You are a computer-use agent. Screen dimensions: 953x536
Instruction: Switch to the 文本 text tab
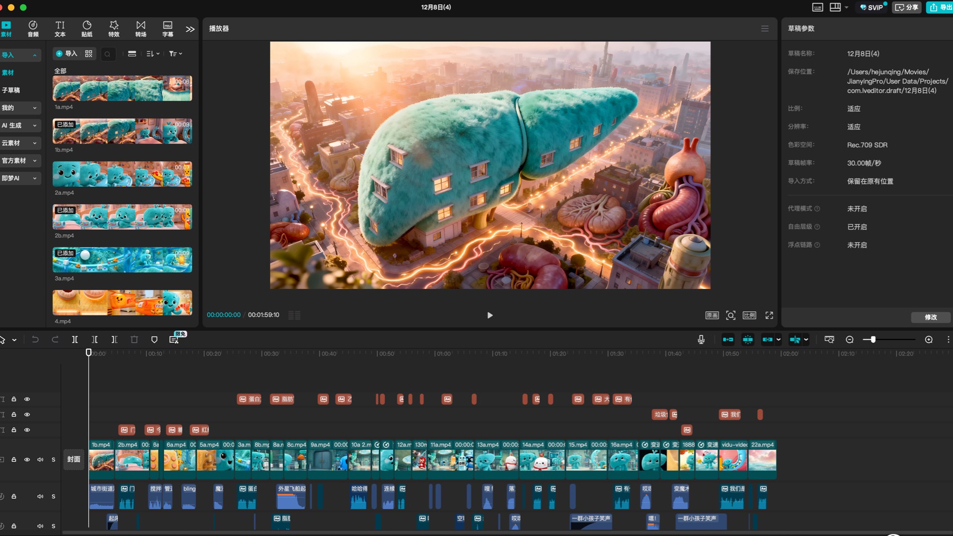coord(60,28)
